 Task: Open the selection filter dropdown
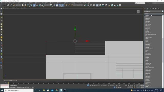coord(18,5)
